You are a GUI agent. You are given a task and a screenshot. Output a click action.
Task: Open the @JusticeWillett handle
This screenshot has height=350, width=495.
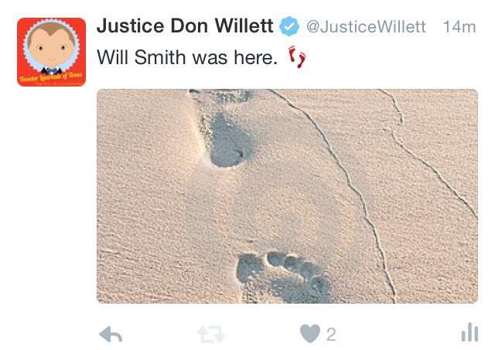coord(366,26)
